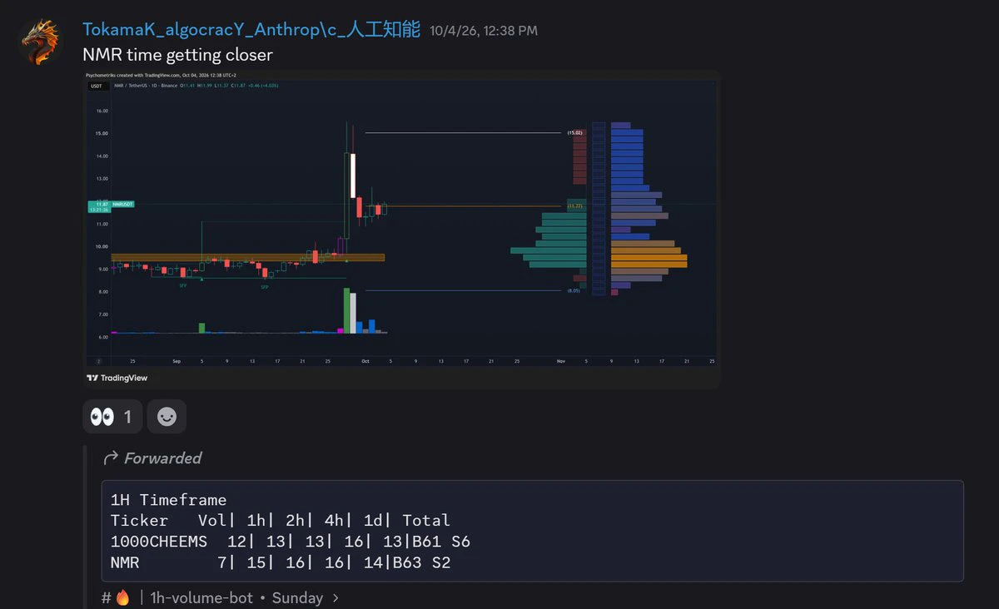Click the green 11.87 price tag on chart

(x=101, y=206)
